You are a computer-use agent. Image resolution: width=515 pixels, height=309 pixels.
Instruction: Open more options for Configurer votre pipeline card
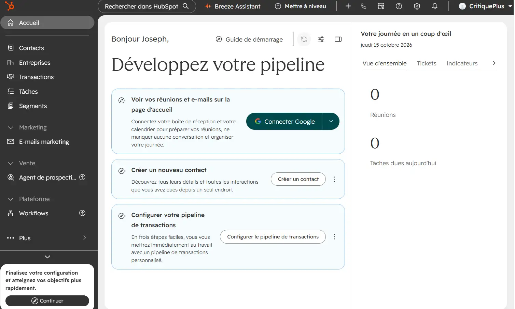[334, 237]
